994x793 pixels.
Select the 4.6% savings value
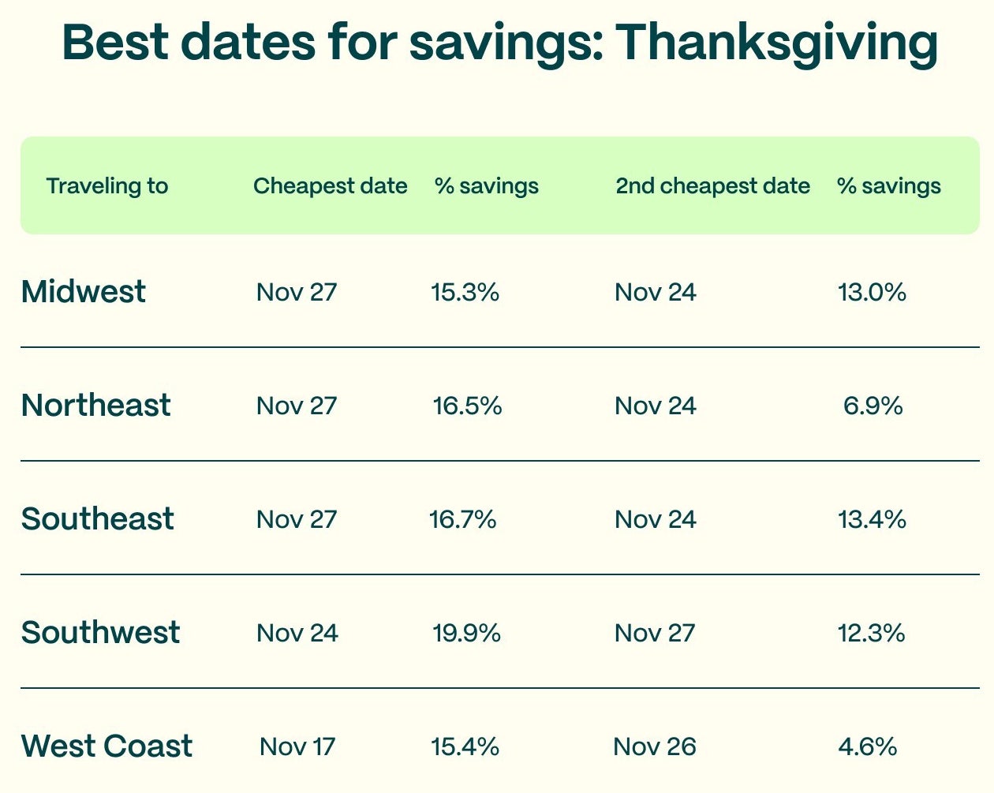868,747
